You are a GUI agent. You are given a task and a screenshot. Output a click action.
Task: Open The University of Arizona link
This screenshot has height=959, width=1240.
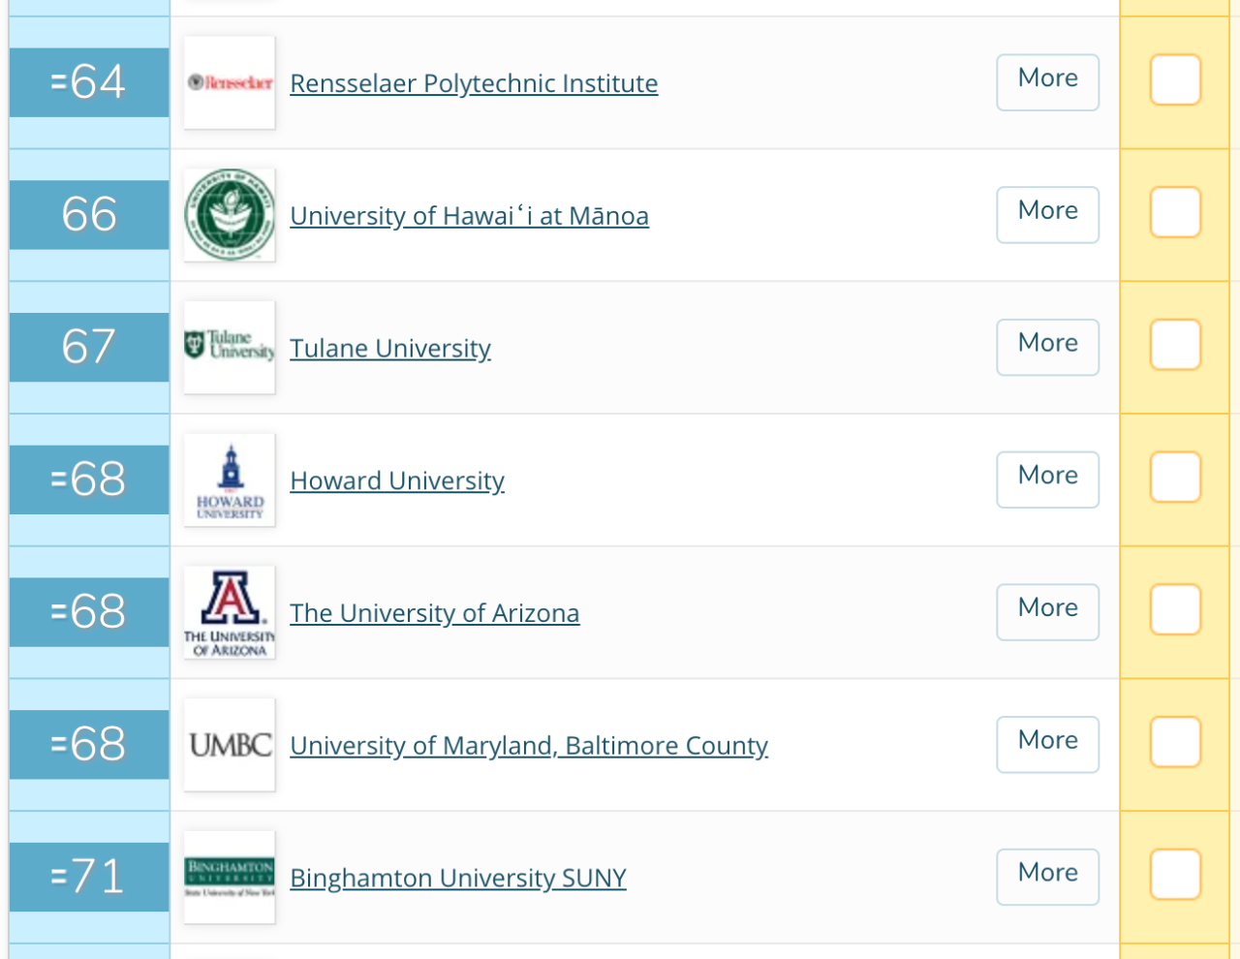tap(435, 613)
